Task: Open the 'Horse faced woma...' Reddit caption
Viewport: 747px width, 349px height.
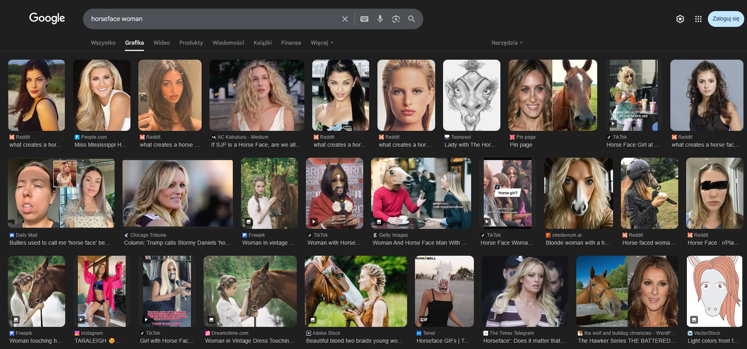Action: click(x=649, y=243)
